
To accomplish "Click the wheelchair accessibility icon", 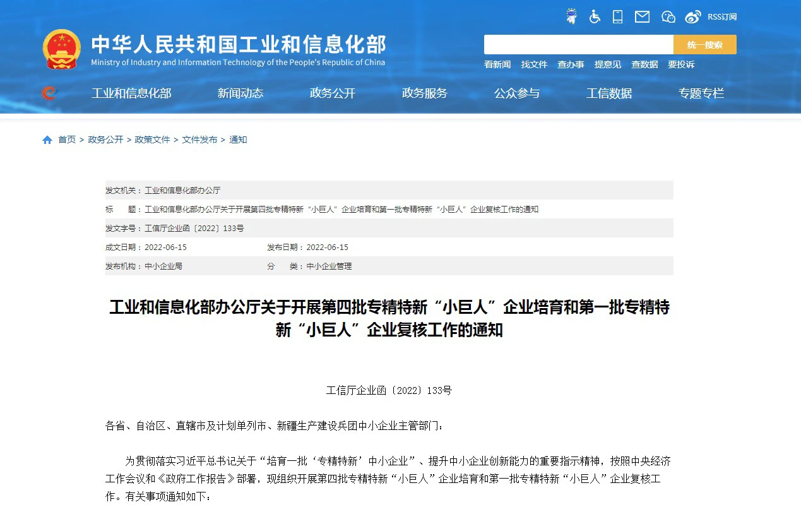I will point(595,16).
